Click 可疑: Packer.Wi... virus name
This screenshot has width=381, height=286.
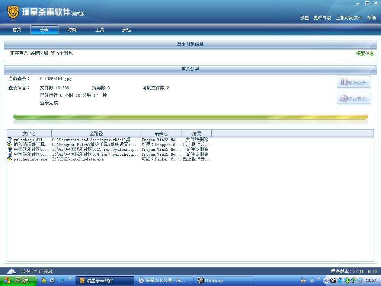(161, 159)
